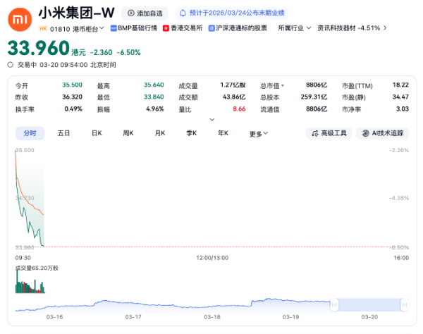423x334 pixels.
Task: Switch to the 日K tab
Action: point(97,133)
